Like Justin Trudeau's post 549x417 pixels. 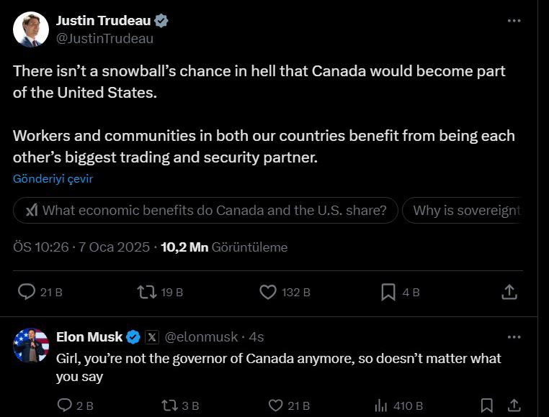click(268, 292)
